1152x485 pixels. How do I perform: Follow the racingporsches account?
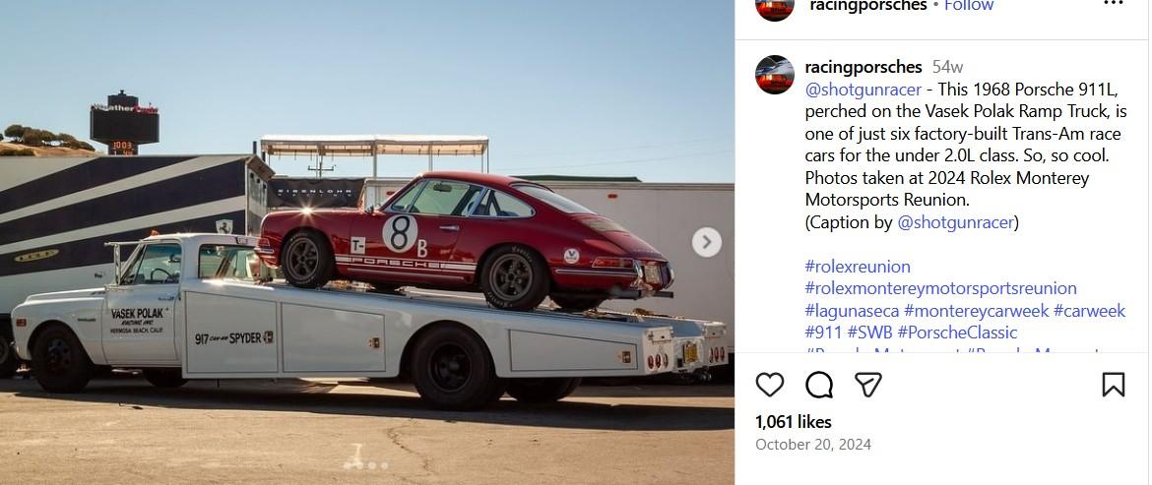pos(968,5)
